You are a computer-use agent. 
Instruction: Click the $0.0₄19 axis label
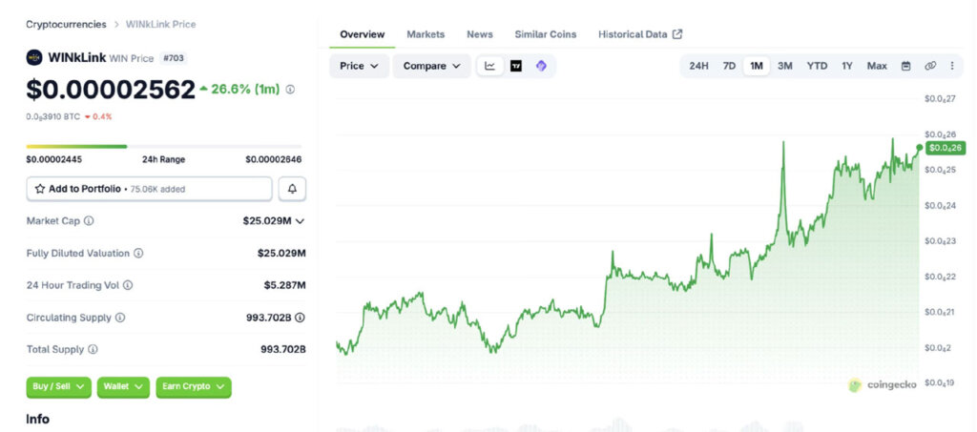pos(940,382)
